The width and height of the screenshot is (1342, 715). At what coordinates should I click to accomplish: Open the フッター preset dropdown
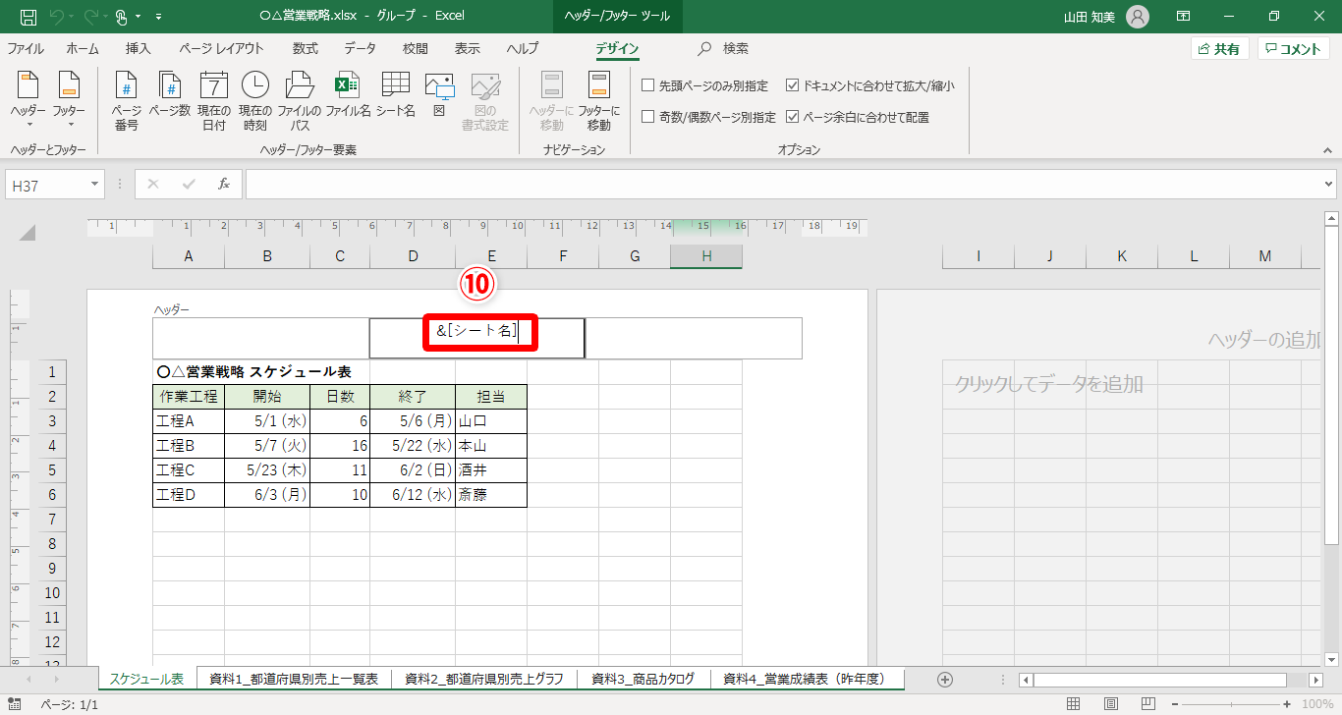(x=69, y=101)
